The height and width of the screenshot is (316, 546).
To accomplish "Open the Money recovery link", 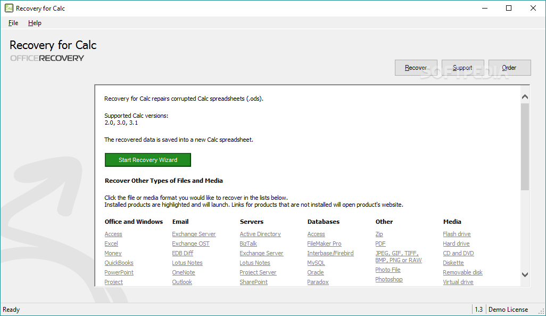I will tap(113, 253).
